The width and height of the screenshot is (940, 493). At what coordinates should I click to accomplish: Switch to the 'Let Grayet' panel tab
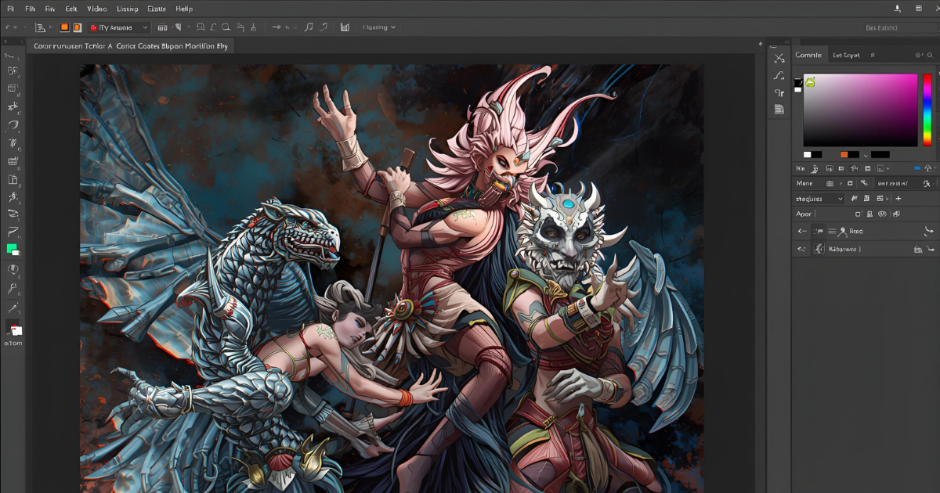click(846, 55)
